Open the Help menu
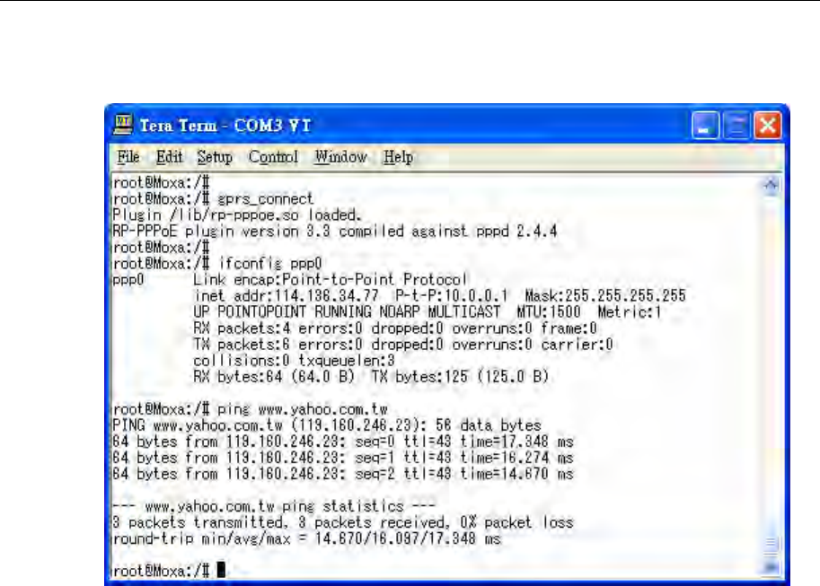The width and height of the screenshot is (820, 586). (398, 157)
